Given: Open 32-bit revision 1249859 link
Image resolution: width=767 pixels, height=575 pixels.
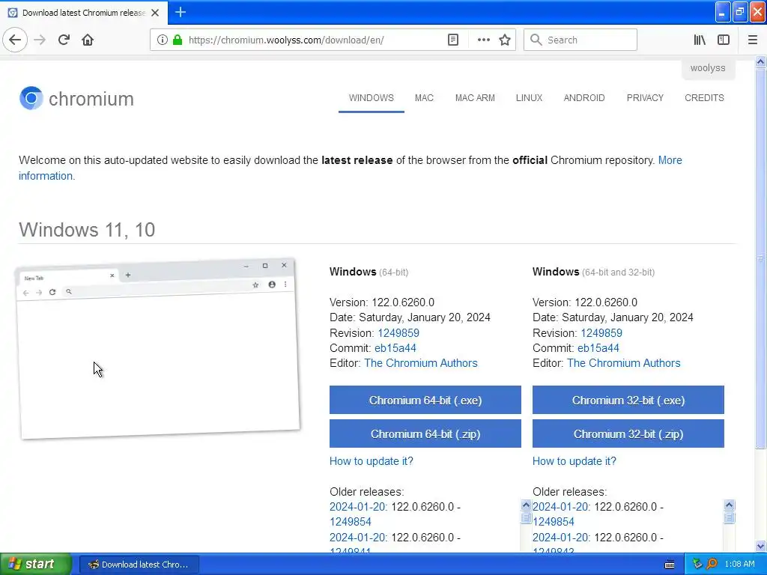Looking at the screenshot, I should (x=601, y=333).
